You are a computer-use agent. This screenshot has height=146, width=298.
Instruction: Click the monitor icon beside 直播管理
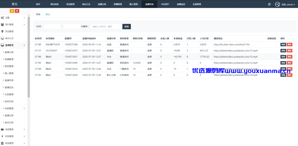click(2, 45)
